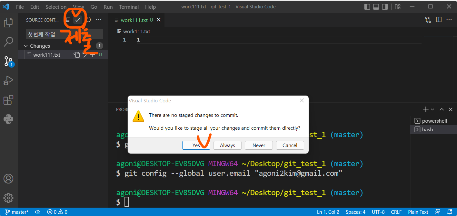457x216 pixels.
Task: Open the Run menu
Action: point(108,7)
